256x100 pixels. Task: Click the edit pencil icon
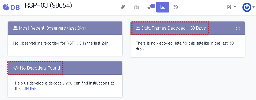click(x=229, y=7)
